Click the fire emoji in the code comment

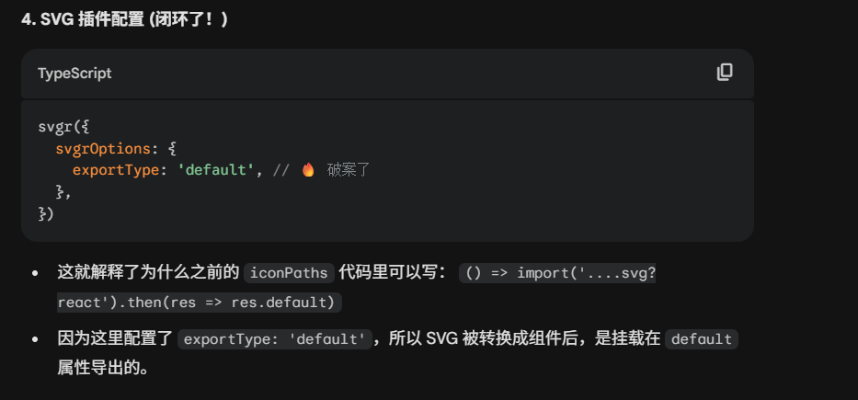(308, 170)
